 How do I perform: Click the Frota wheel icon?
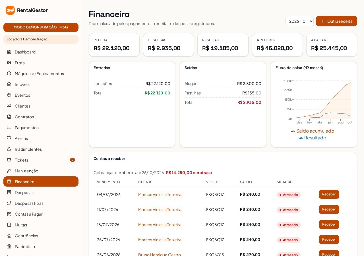click(9, 63)
